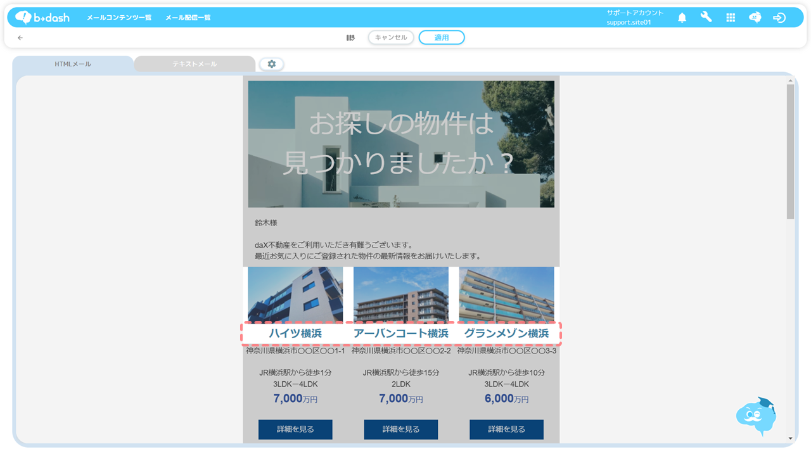
Task: Click the floating assistant mascot
Action: pyautogui.click(x=757, y=416)
